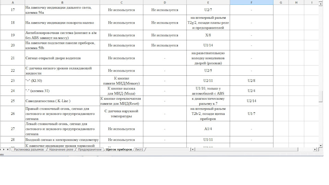329x185 pixels.
Task: Click horizontal scrollbar left arrow
Action: (193, 150)
